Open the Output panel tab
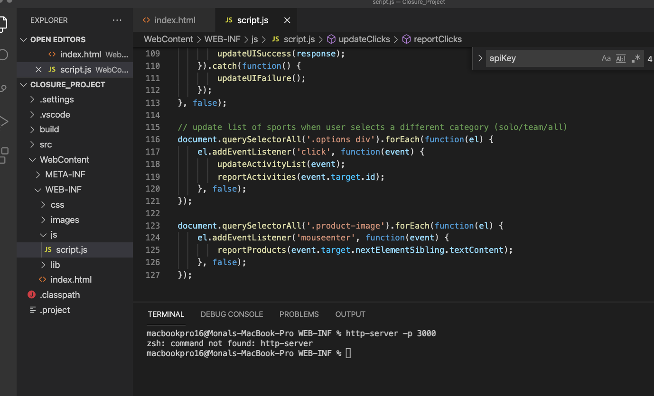Screen dimensions: 654x396 (x=350, y=314)
